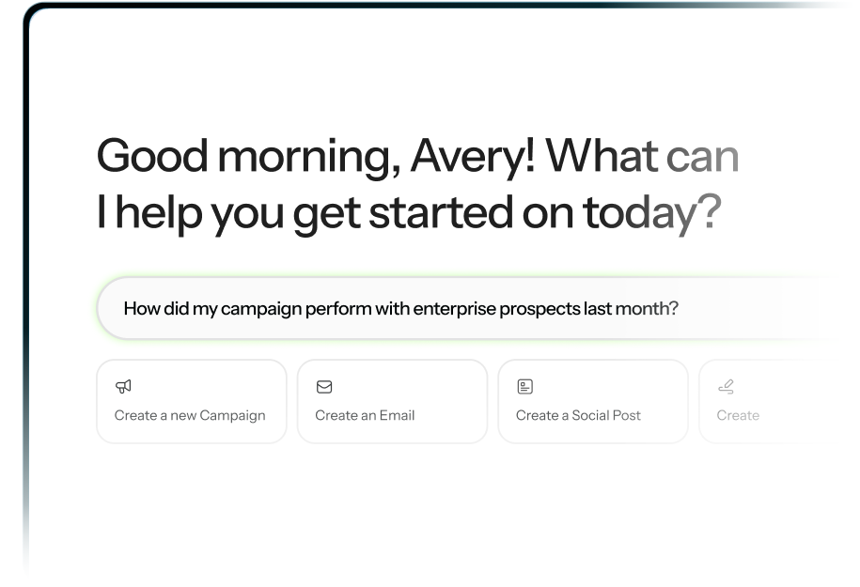Select the 'Create a new Campaign' label
Viewport: 860px width, 587px height.
coord(190,415)
